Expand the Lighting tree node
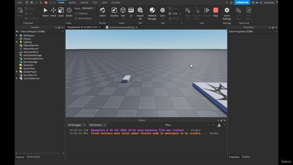 click(x=17, y=42)
